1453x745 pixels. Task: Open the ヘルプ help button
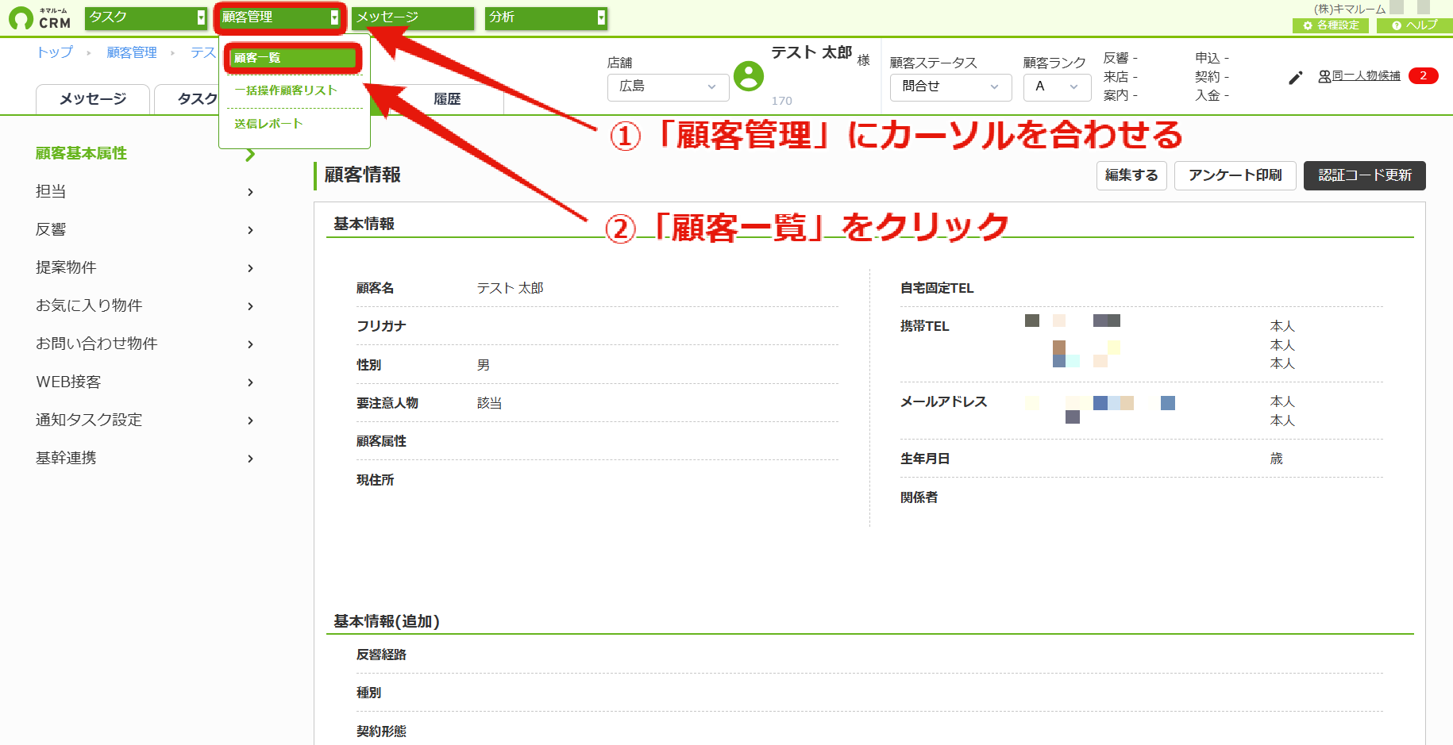[1415, 25]
